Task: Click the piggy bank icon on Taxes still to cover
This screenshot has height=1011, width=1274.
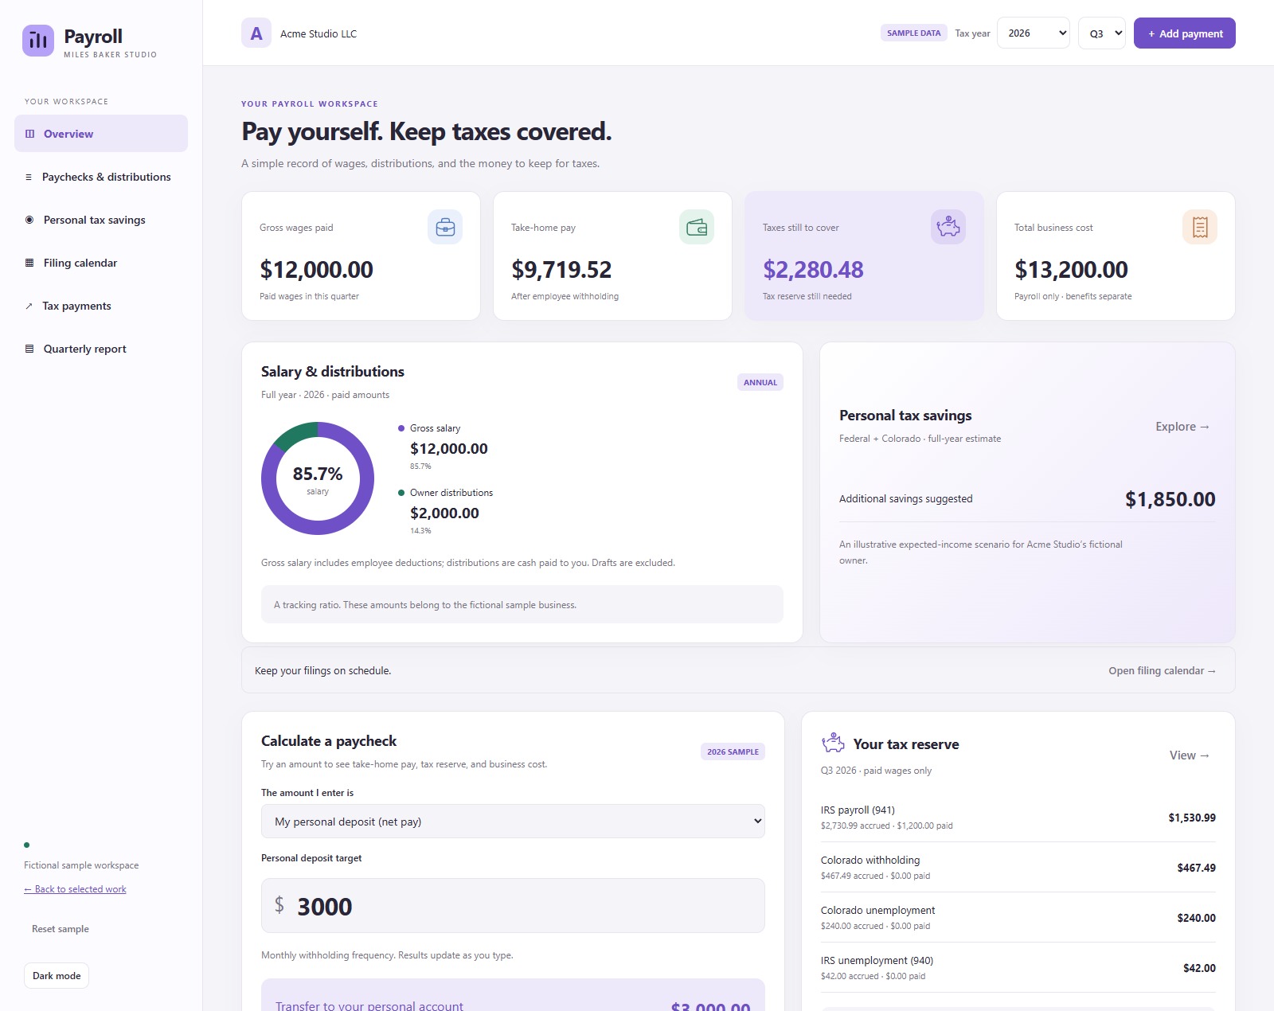Action: (x=948, y=227)
